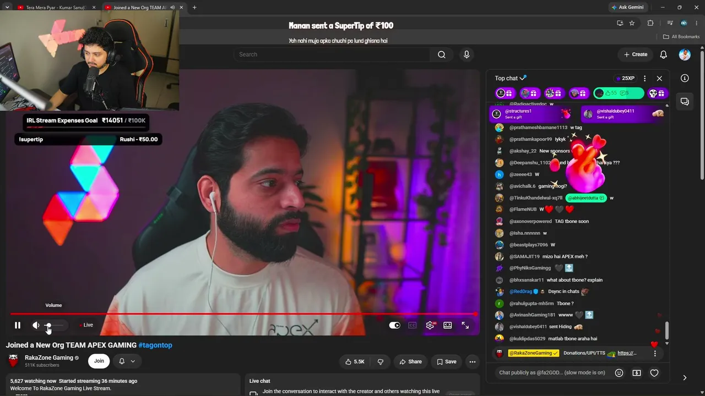Open RakaZone Gaming channel name
Viewport: 705px width, 396px height.
tap(49, 358)
